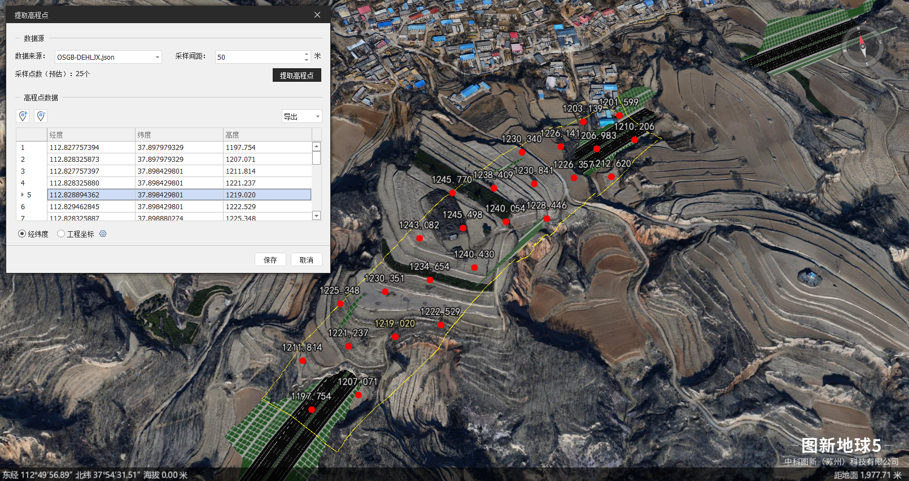This screenshot has width=909, height=481.
Task: Select the red elevation marker labeled 1219.020
Action: (395, 337)
